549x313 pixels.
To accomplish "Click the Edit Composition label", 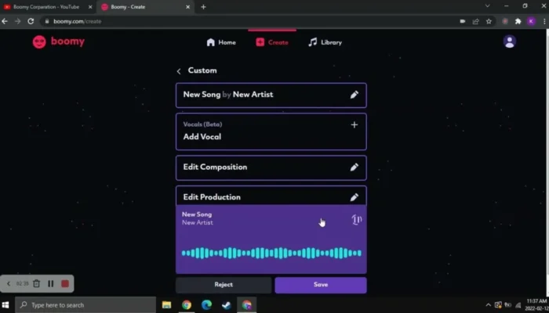I will point(215,167).
